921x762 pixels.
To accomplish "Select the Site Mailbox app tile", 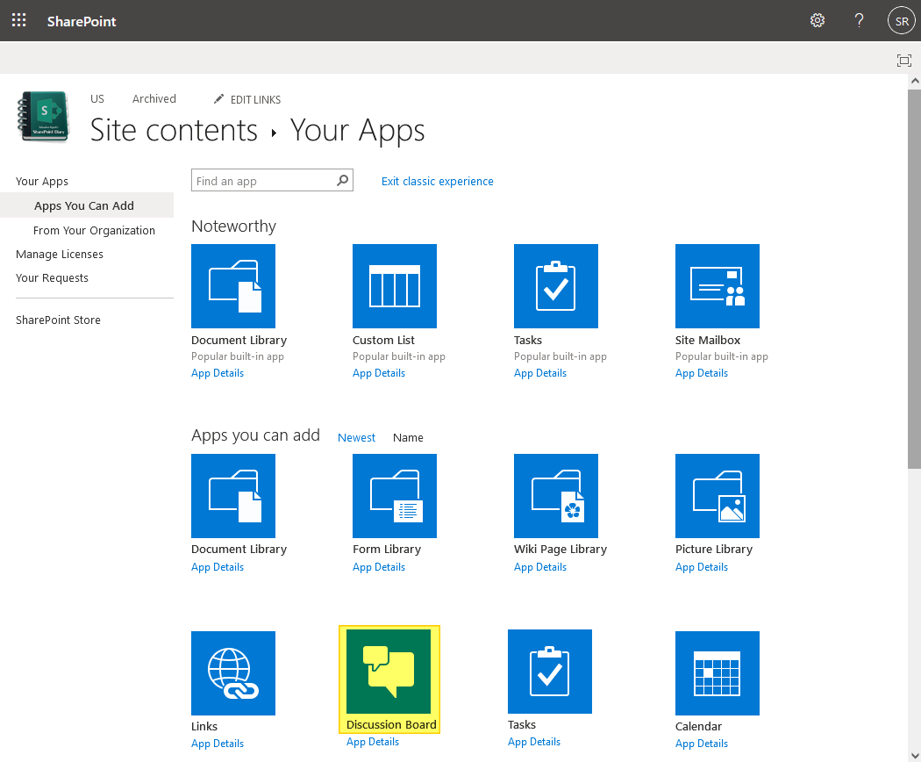I will [x=717, y=285].
